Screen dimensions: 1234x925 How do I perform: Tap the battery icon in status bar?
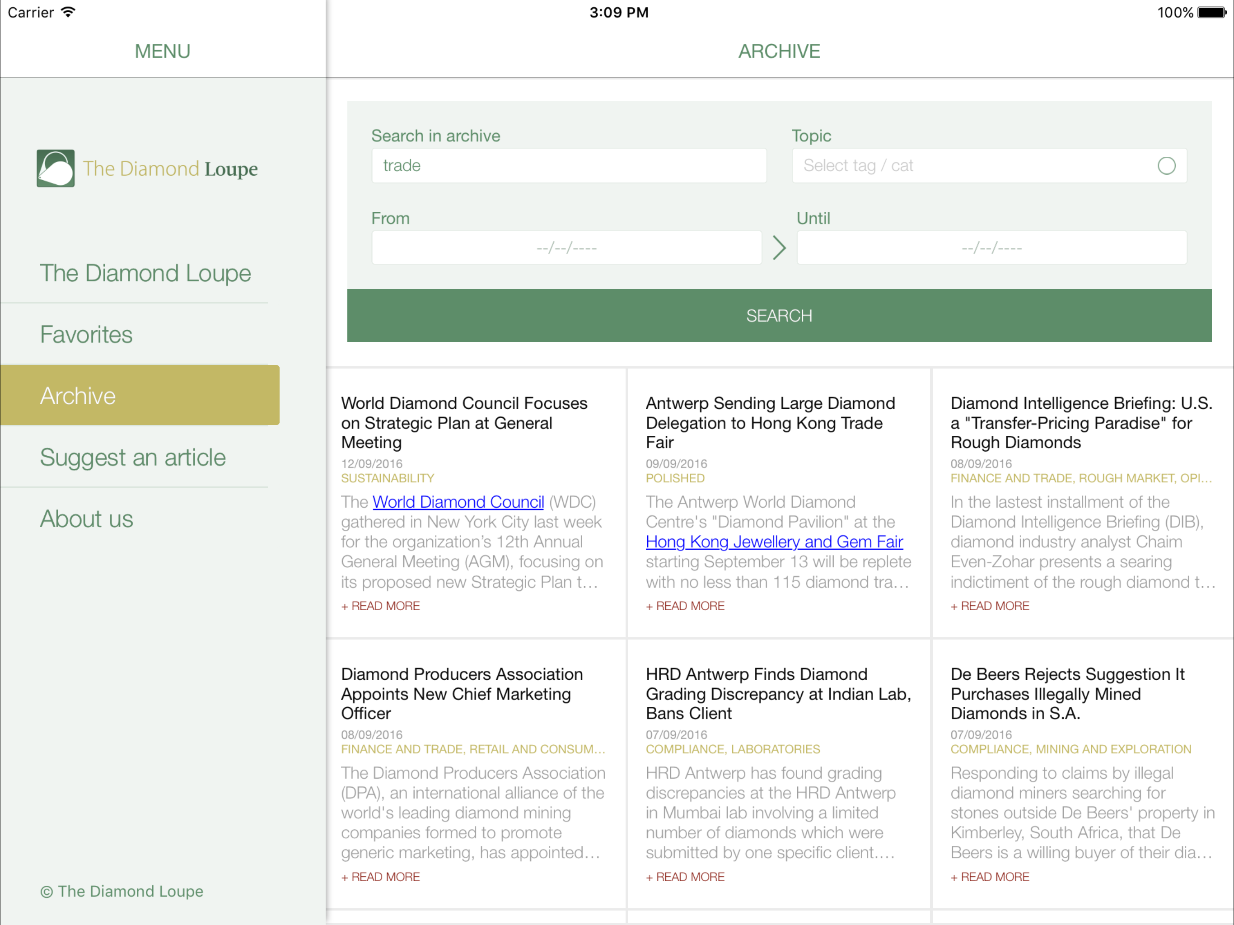[1212, 12]
